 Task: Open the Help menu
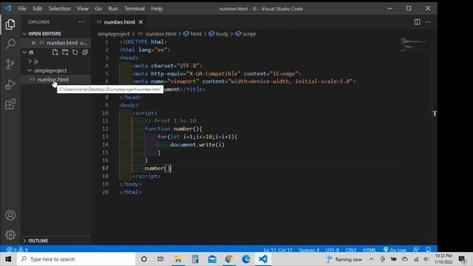[x=157, y=9]
